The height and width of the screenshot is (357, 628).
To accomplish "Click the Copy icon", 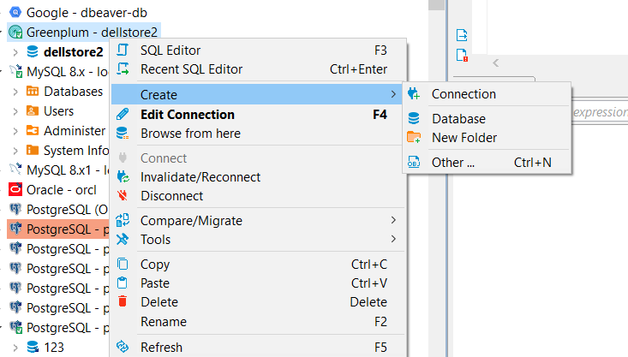I will (x=123, y=264).
